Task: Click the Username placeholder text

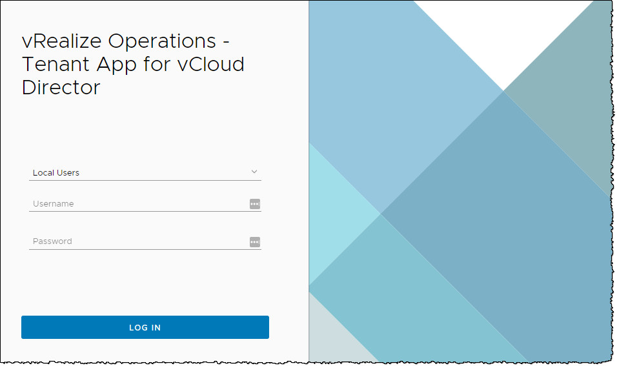Action: coord(54,204)
